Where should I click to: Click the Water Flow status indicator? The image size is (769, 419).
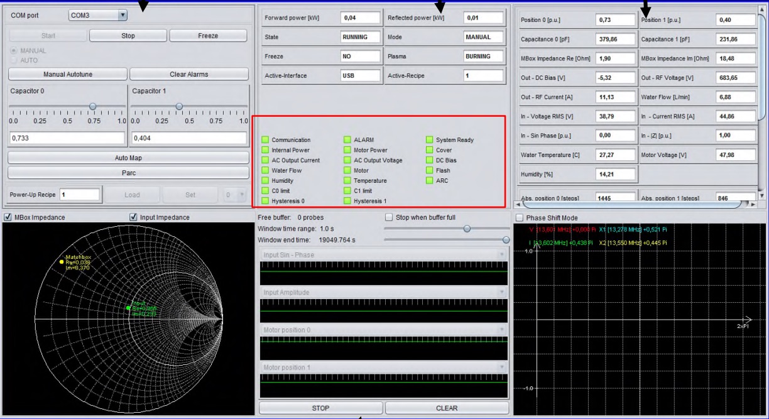click(265, 170)
